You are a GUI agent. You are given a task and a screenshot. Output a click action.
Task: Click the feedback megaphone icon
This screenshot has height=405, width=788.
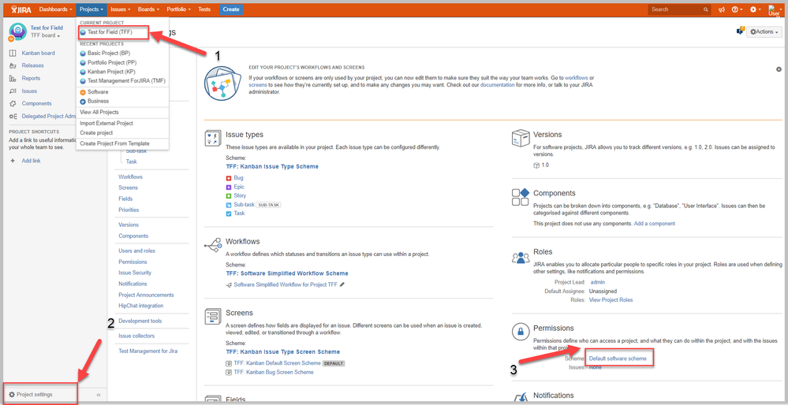(x=722, y=9)
